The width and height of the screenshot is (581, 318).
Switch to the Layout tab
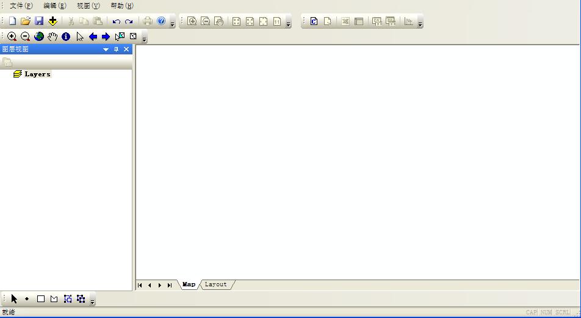click(215, 284)
